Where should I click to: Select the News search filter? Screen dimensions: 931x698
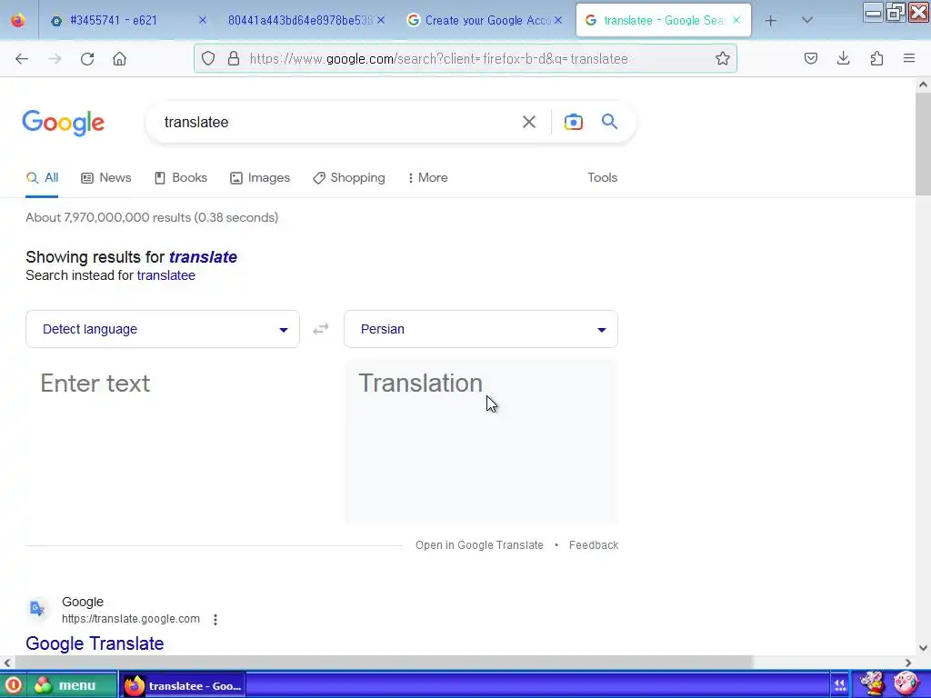click(106, 177)
